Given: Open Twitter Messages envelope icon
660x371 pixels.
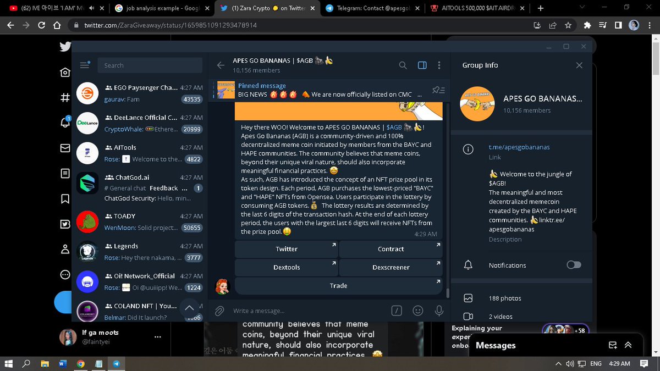Looking at the screenshot, I should pos(65,148).
